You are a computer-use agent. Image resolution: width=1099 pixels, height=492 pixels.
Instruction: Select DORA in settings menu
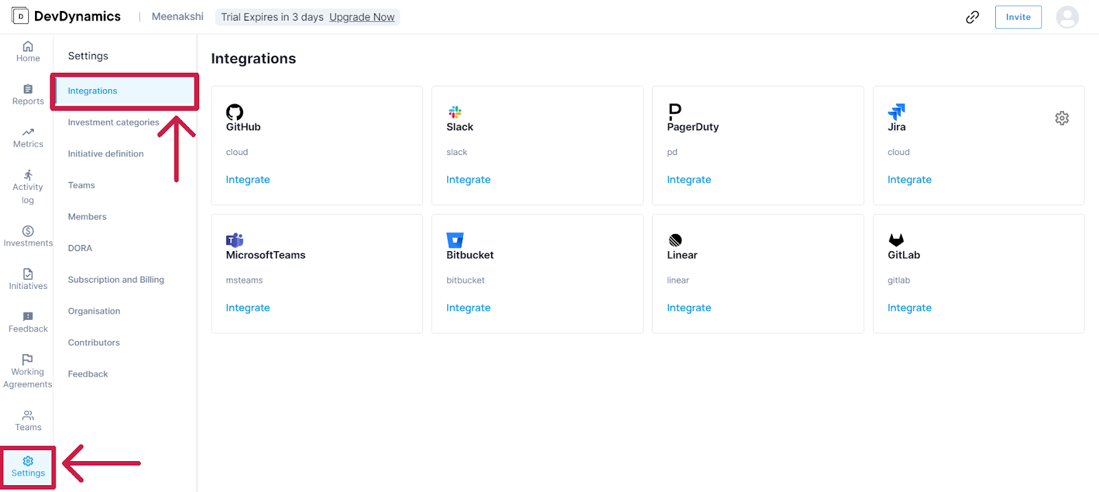pos(80,248)
